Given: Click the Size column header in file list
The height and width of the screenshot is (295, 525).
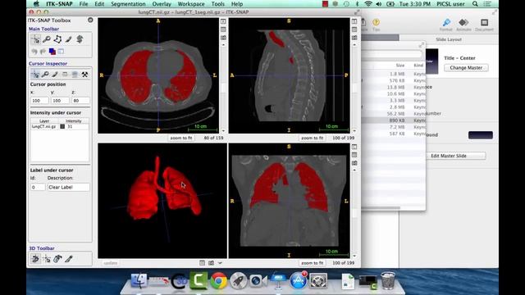Looking at the screenshot, I should tap(400, 66).
